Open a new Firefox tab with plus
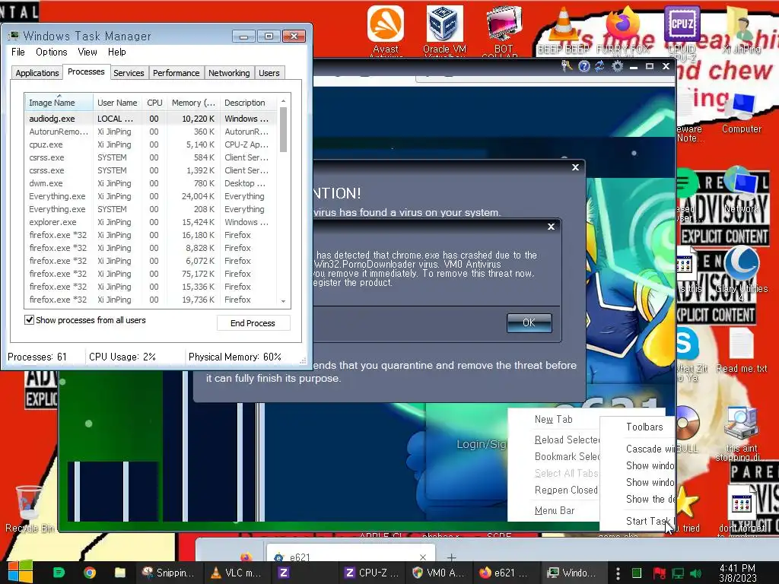Viewport: 779px width, 584px height. [x=451, y=557]
